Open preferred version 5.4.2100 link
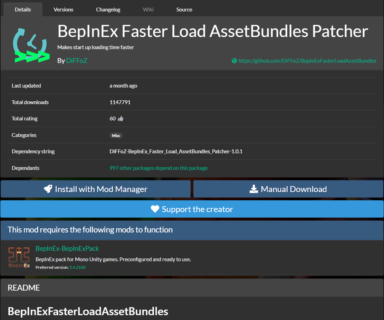Viewport: 384px width, 320px height. (77, 267)
